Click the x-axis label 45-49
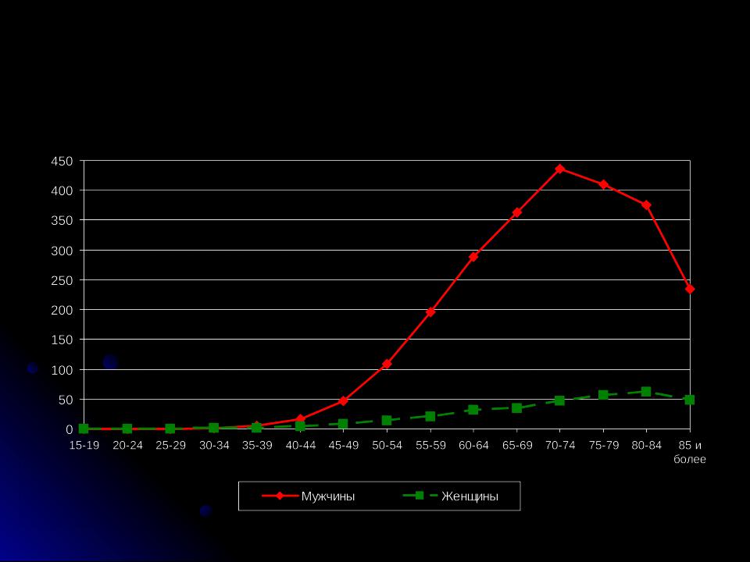The width and height of the screenshot is (750, 562). click(344, 446)
